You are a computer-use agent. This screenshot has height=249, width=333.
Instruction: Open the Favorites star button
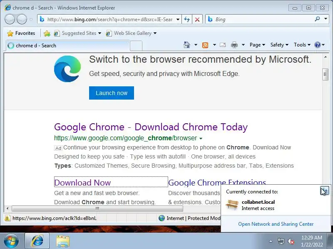[21, 33]
